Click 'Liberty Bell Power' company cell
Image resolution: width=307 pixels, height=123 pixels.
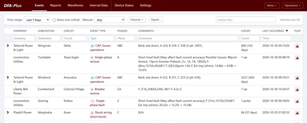pyautogui.click(x=20, y=91)
